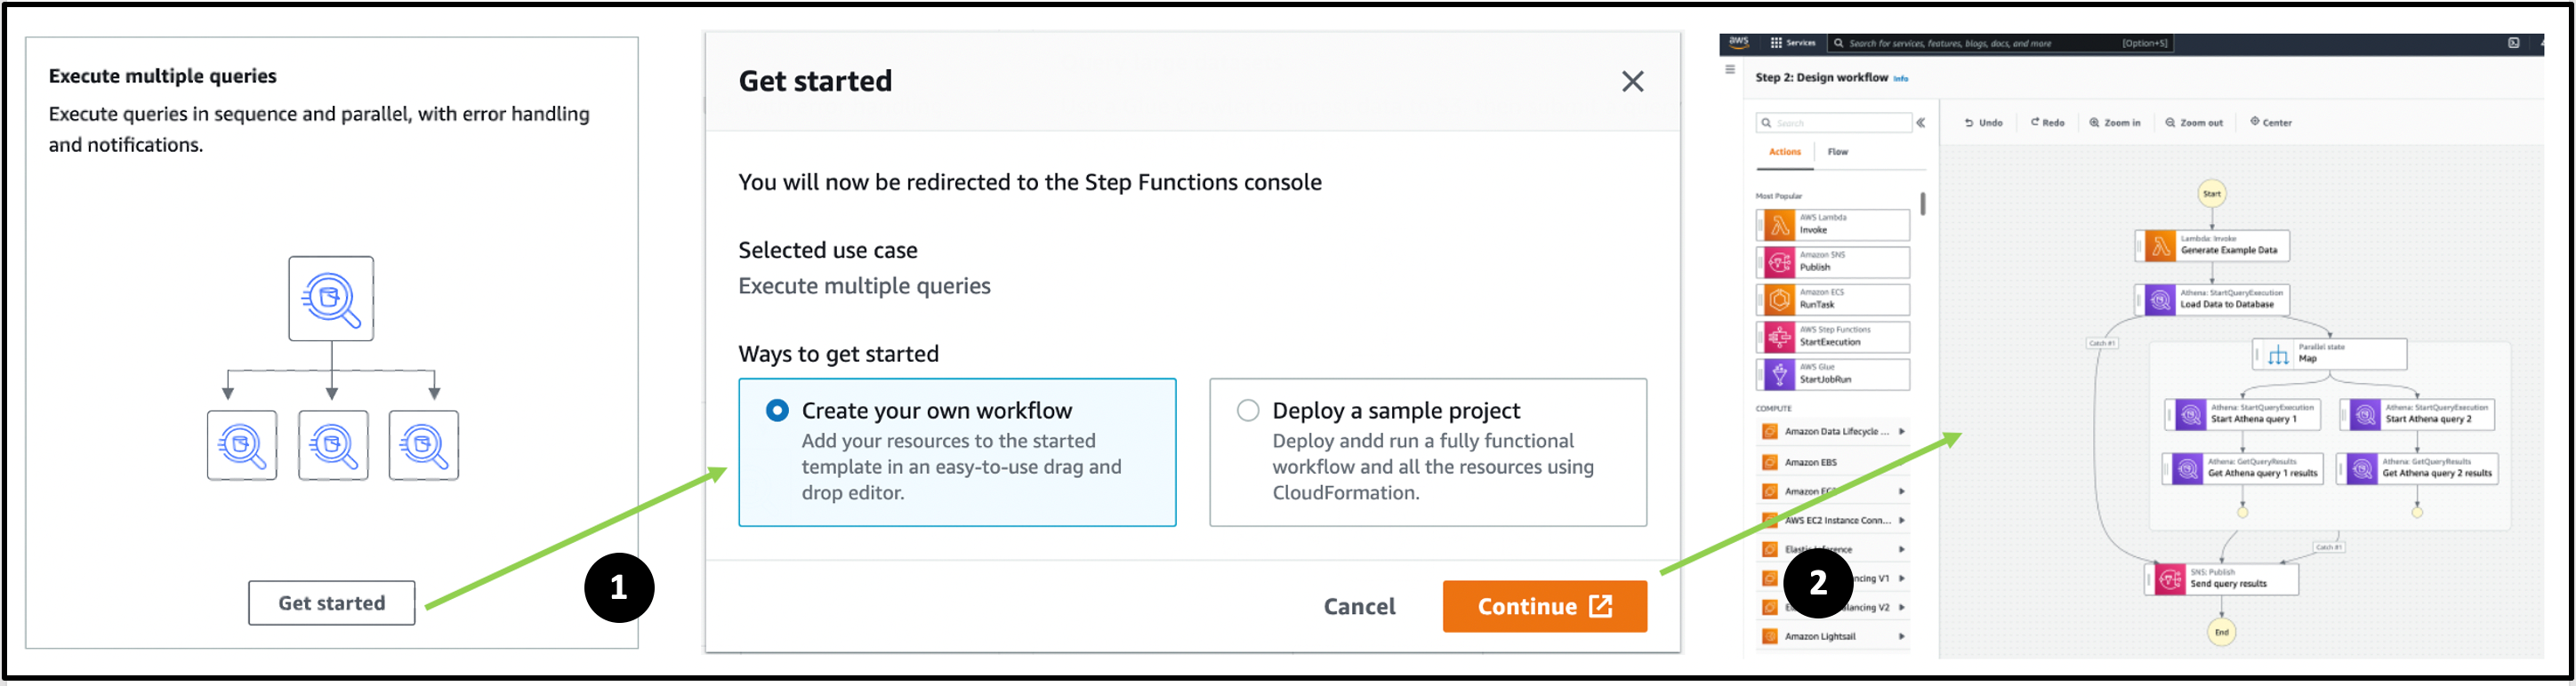Click the Redo icon in the designer toolbar
Image resolution: width=2576 pixels, height=686 pixels.
coord(2047,122)
